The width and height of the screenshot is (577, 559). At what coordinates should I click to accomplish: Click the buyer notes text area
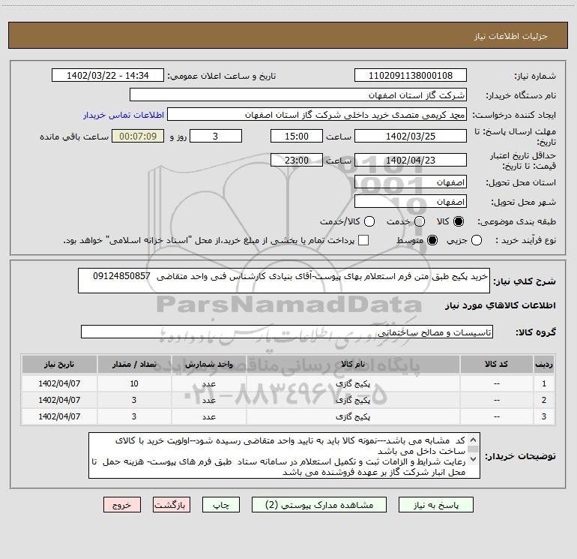click(284, 455)
